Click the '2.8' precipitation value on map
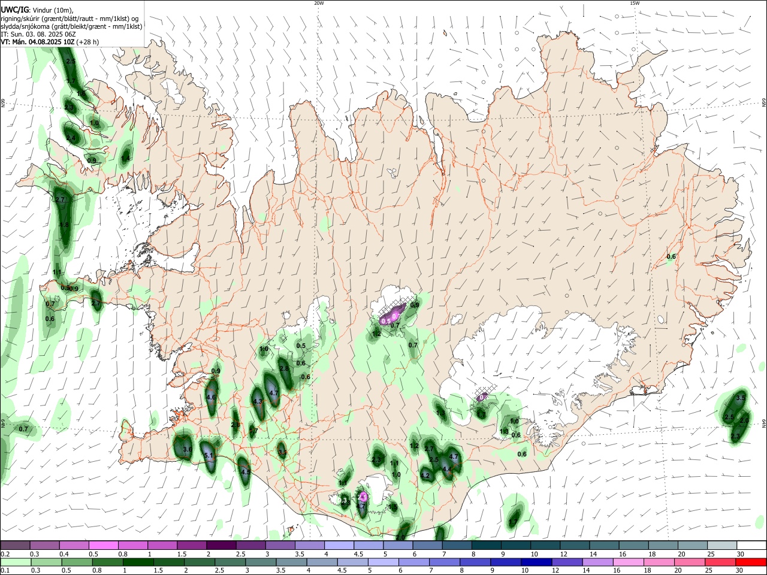 (x=284, y=368)
